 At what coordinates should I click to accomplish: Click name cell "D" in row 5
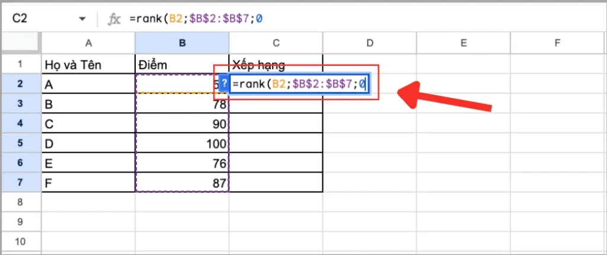click(x=88, y=143)
